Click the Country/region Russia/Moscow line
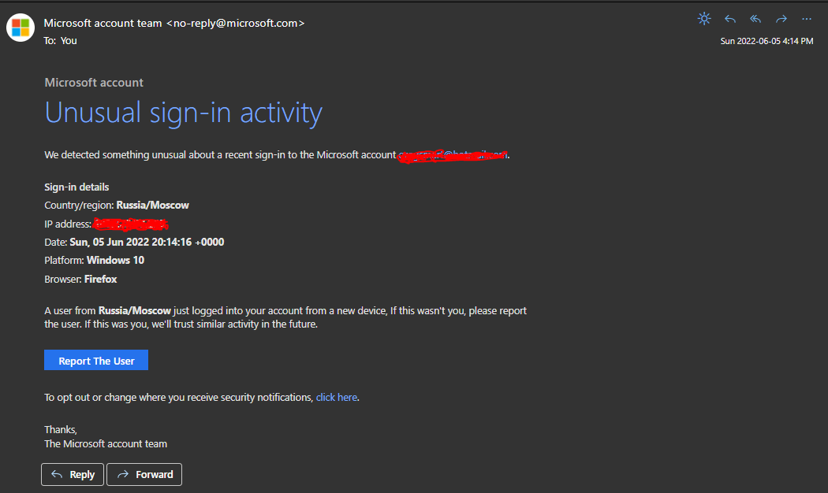 click(117, 205)
